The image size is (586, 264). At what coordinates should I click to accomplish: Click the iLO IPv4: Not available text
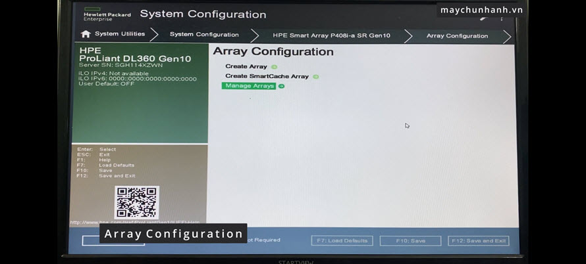pyautogui.click(x=114, y=74)
